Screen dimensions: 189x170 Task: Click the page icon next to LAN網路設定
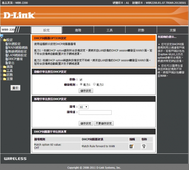(x=7, y=55)
